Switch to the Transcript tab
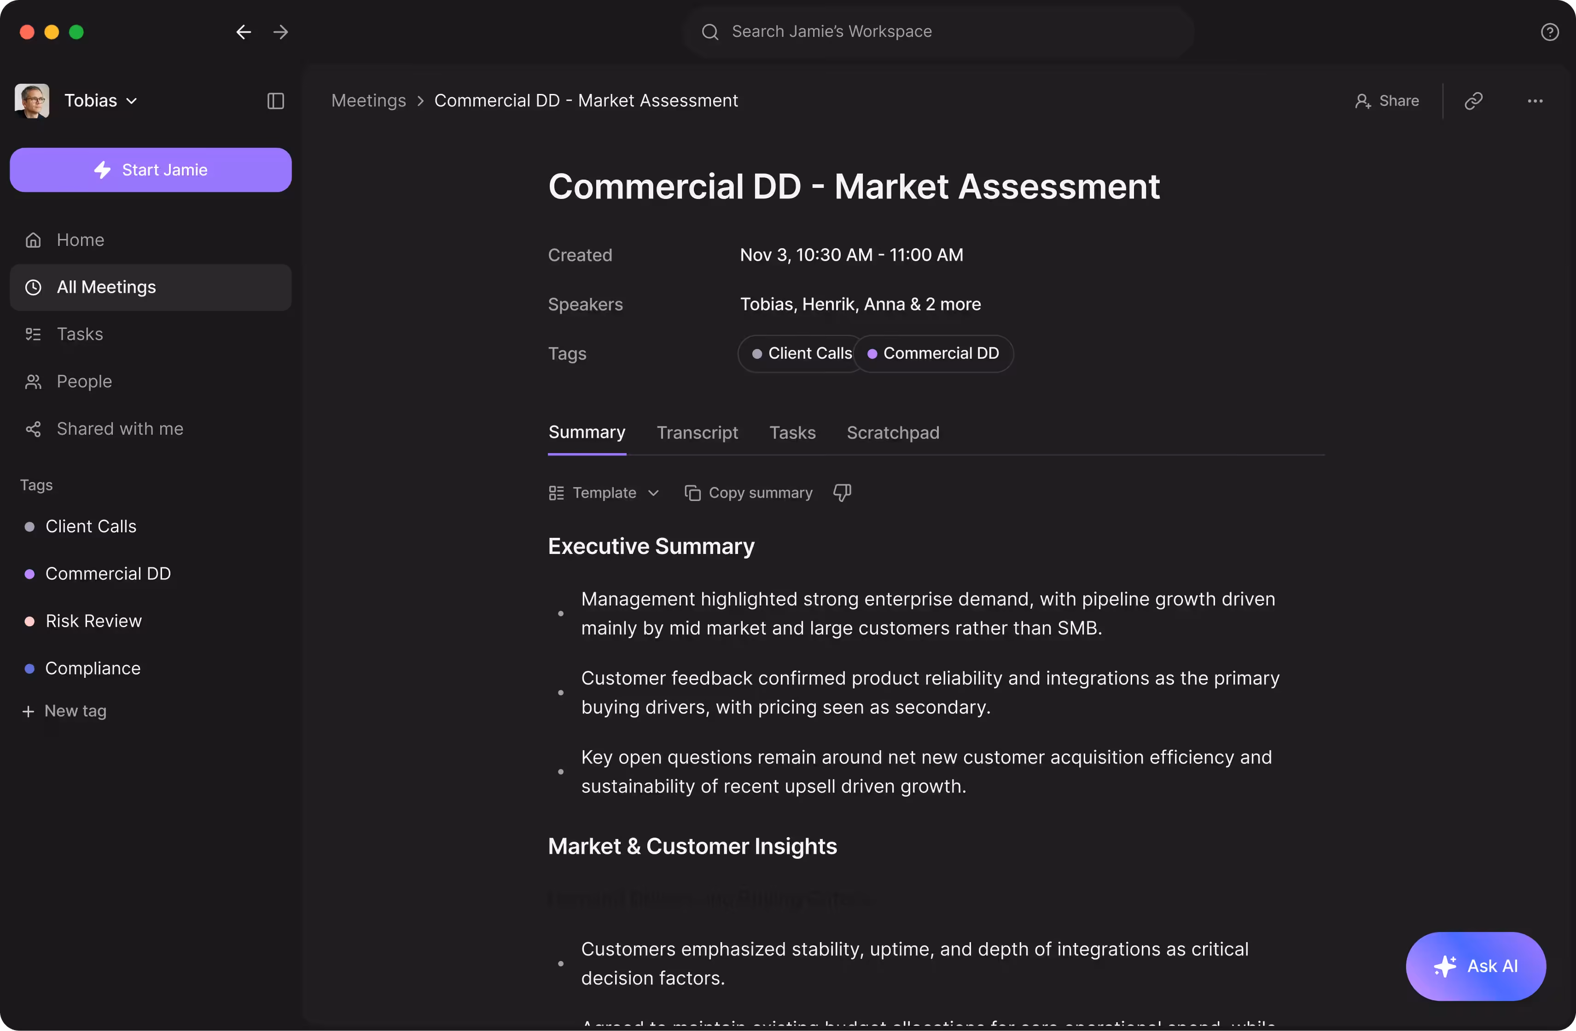The height and width of the screenshot is (1031, 1576). [x=697, y=432]
